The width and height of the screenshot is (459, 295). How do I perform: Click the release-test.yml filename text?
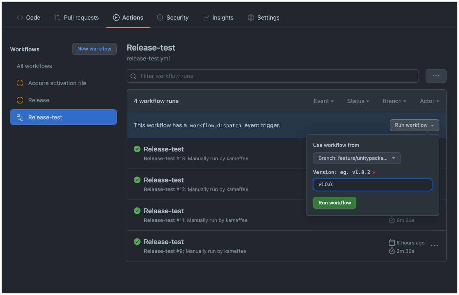[x=148, y=59]
